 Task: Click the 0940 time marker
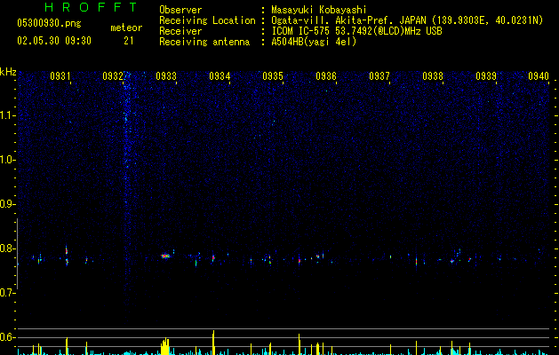pyautogui.click(x=539, y=76)
